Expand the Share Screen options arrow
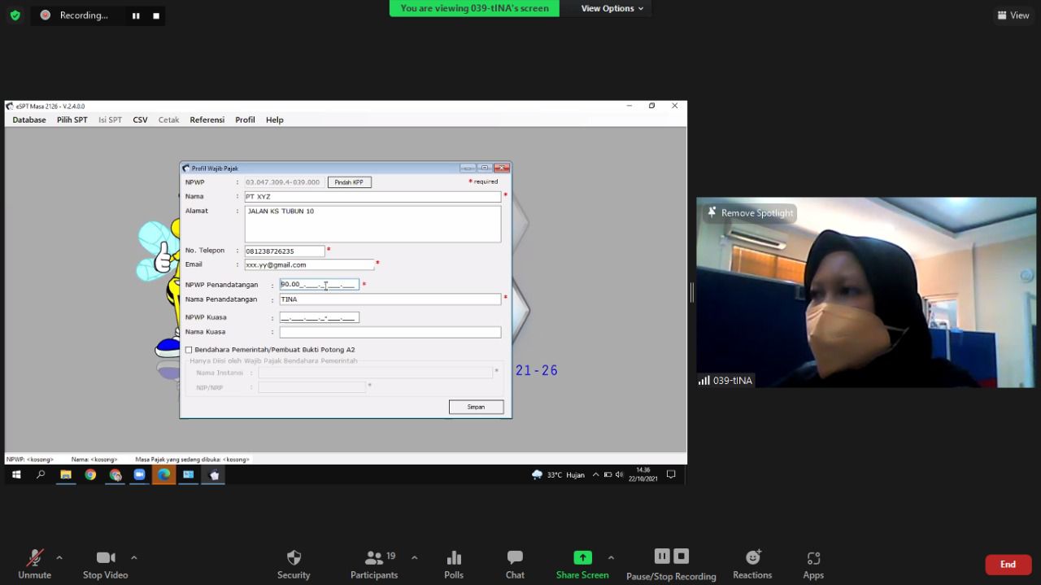 [x=611, y=557]
